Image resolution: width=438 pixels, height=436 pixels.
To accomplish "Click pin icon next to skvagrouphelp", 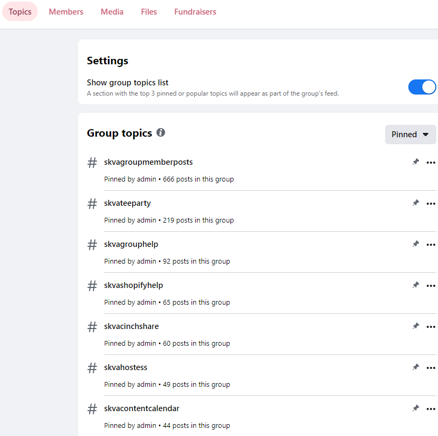I will 416,244.
